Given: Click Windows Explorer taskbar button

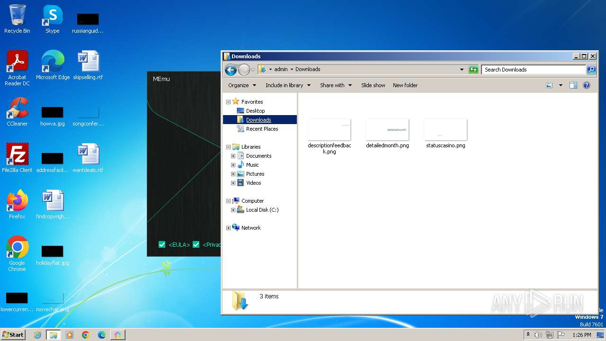Looking at the screenshot, I should point(53,335).
